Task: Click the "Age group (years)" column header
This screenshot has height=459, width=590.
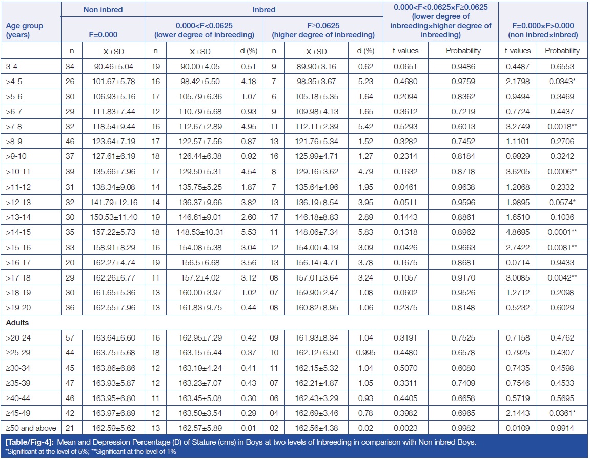Action: coord(25,30)
